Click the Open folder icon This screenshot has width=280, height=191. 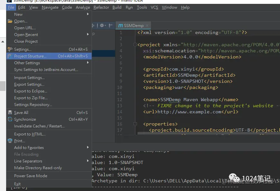10,21
